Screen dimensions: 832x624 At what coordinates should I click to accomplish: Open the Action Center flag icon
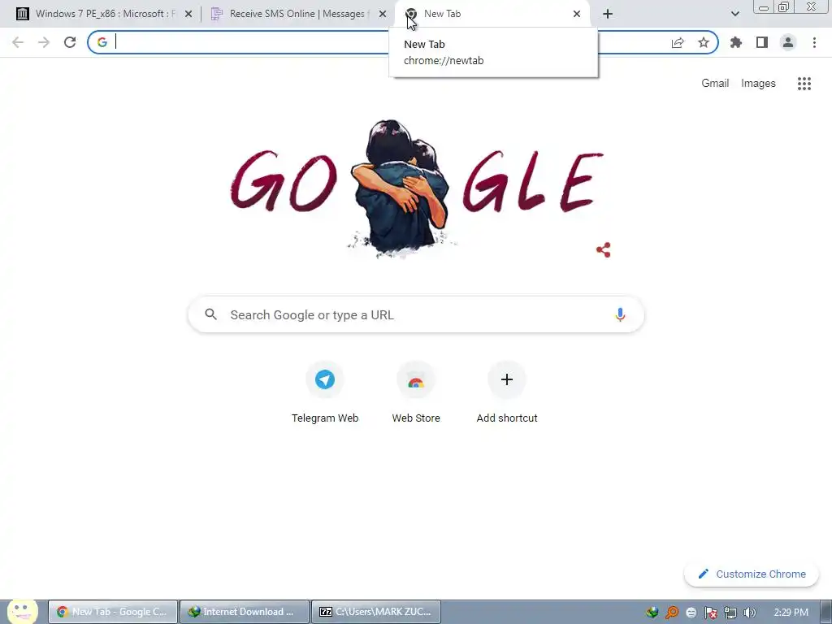(710, 613)
